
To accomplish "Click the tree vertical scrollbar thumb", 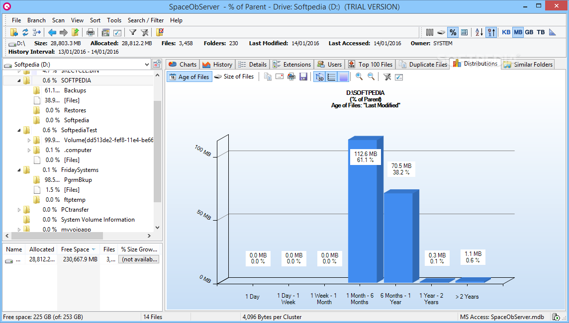I will coord(157,152).
